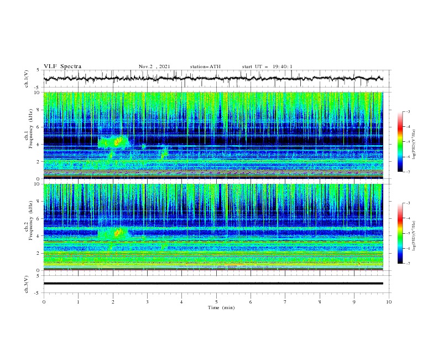Click the "10" tick label on the time axis
438x339 pixels.
389,302
